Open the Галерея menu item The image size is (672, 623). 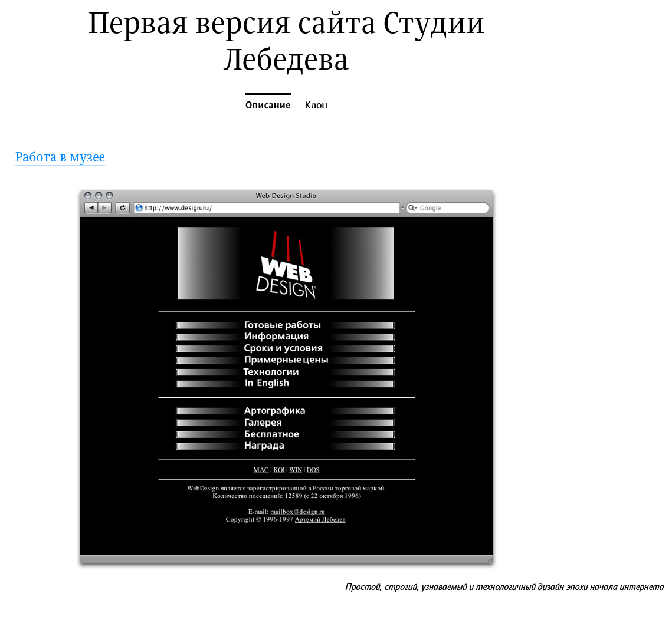[x=263, y=423]
